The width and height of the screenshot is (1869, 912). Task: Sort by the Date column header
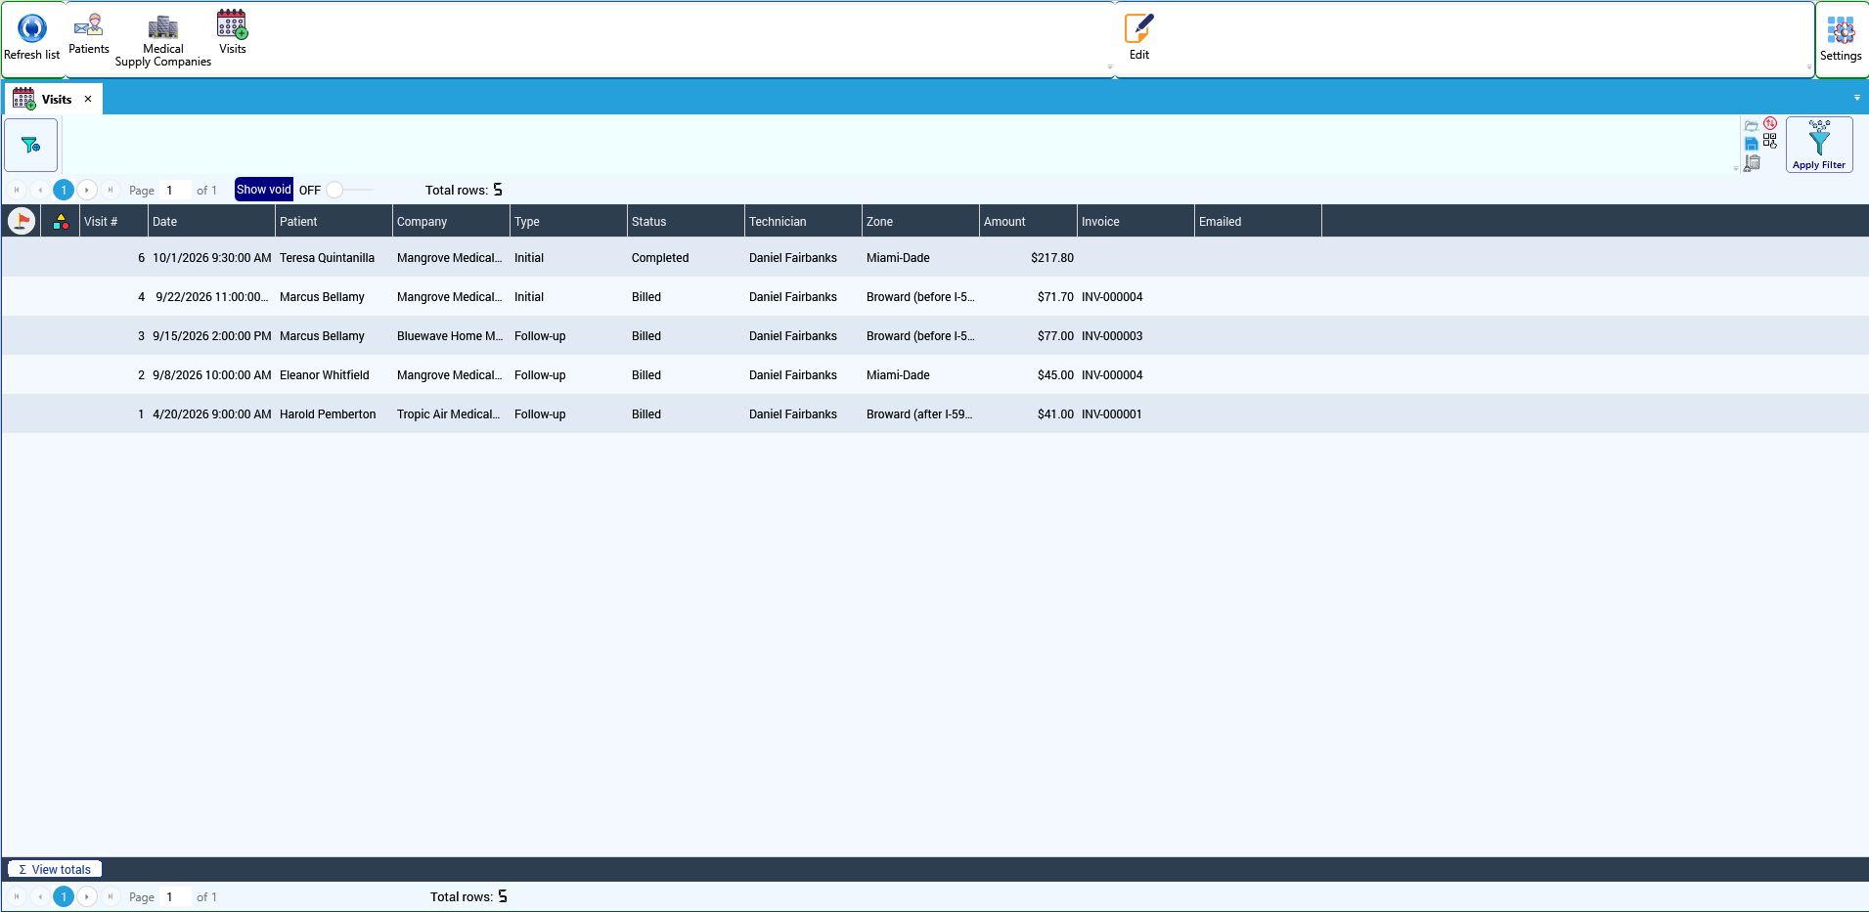click(x=211, y=221)
